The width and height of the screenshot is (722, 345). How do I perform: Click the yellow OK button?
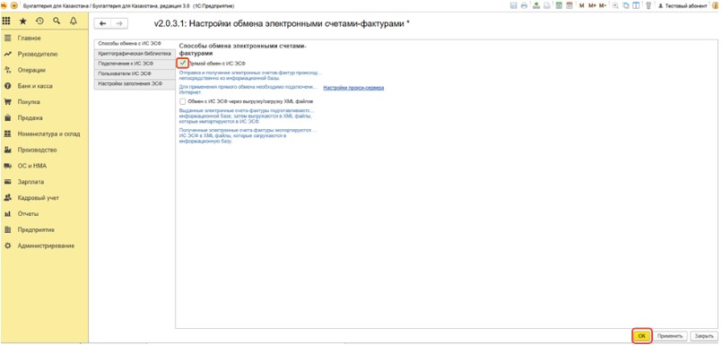point(642,336)
